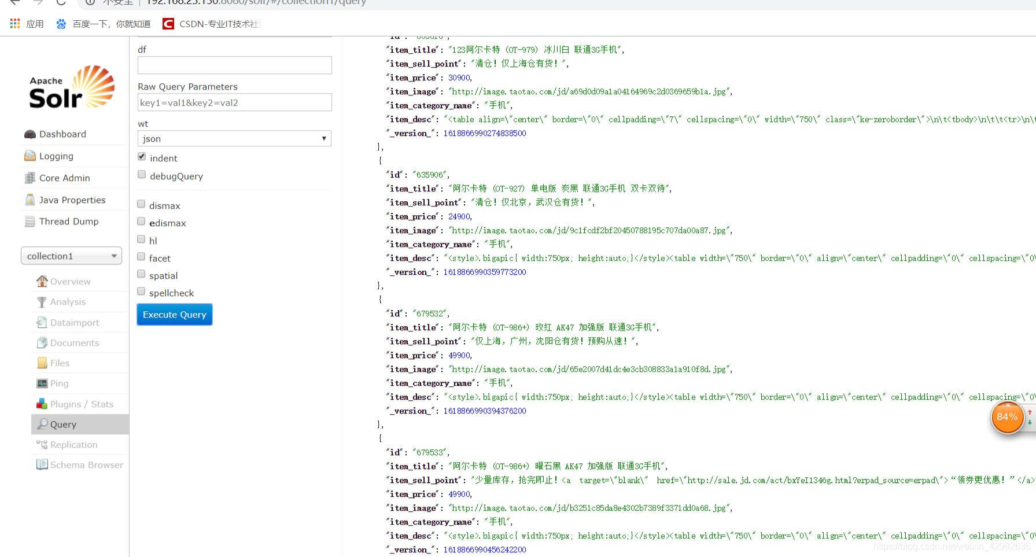Screen dimensions: 1036x557
Task: Click the Execute Query button
Action: coord(175,315)
